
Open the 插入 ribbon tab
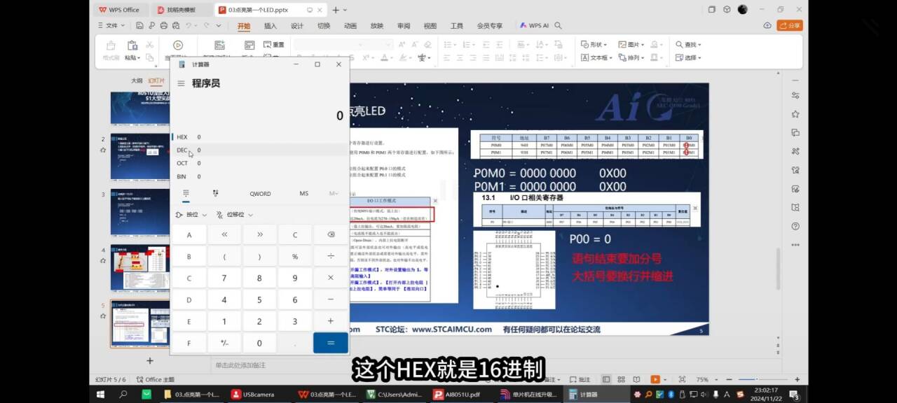270,26
